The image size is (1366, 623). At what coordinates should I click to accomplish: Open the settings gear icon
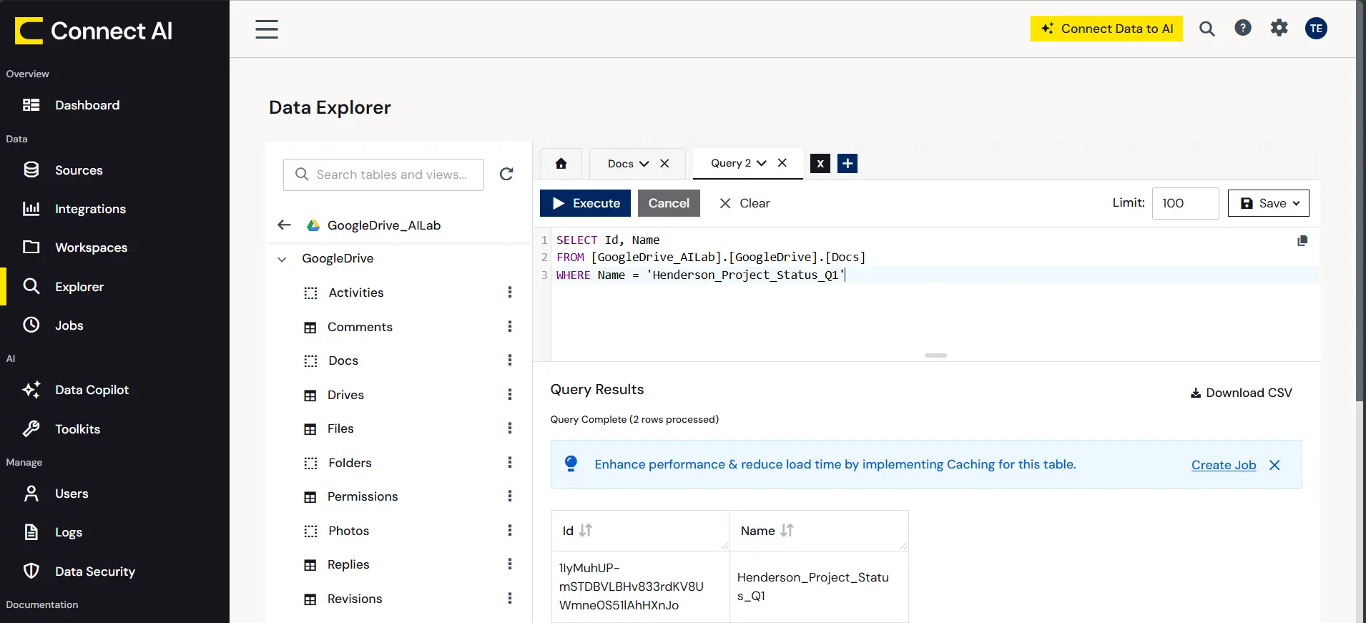(x=1279, y=28)
